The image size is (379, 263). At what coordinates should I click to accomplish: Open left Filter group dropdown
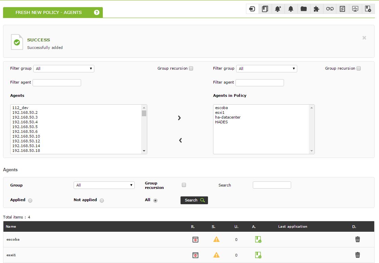point(64,69)
